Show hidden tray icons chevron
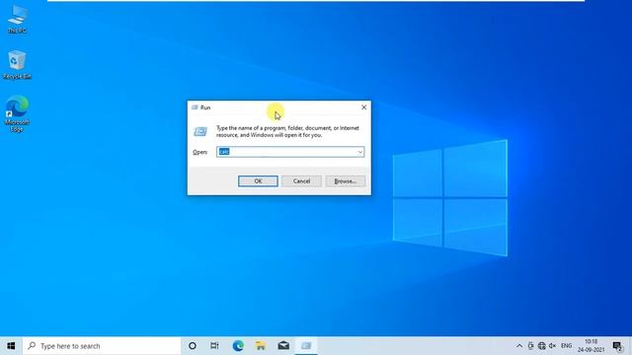 point(519,346)
